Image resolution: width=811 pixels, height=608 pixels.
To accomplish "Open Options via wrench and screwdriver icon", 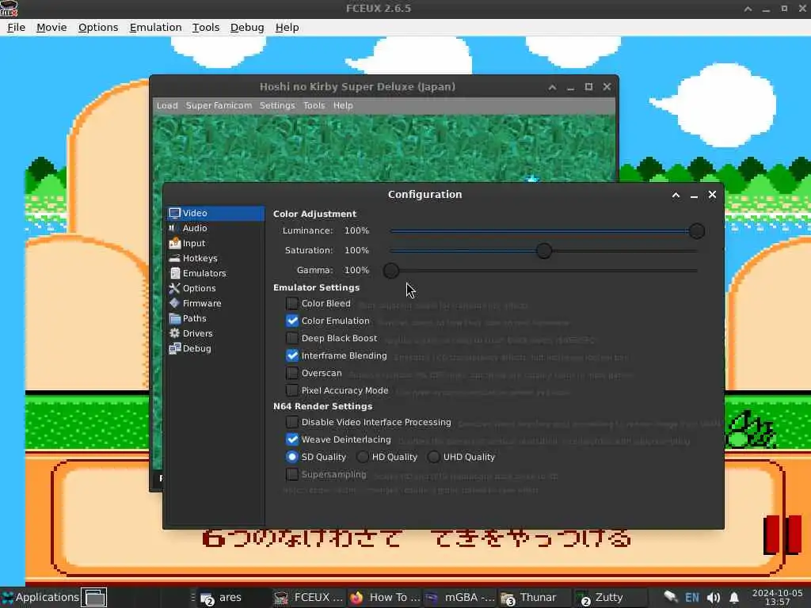I will pyautogui.click(x=175, y=288).
